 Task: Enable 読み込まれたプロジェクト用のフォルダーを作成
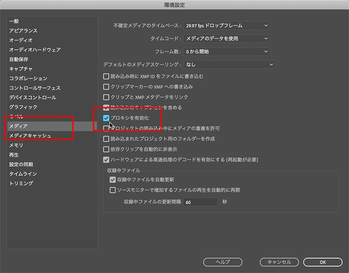click(x=106, y=139)
